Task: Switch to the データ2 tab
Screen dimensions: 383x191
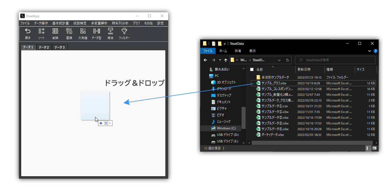Action: [44, 47]
